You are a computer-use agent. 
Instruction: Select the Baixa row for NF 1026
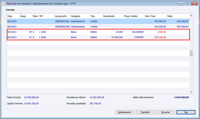[x=98, y=32]
